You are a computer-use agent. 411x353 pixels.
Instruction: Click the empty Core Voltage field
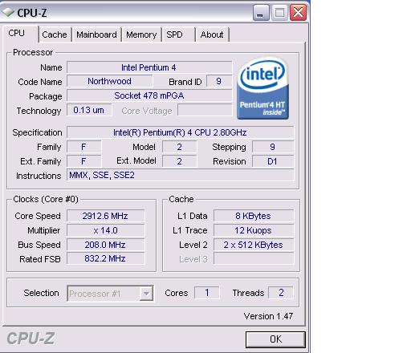point(205,110)
